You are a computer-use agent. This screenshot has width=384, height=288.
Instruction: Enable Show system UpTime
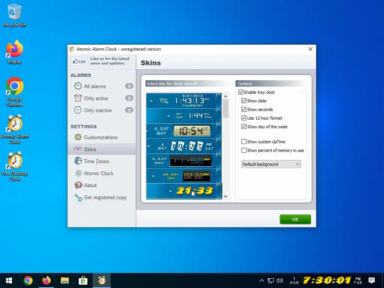[244, 141]
